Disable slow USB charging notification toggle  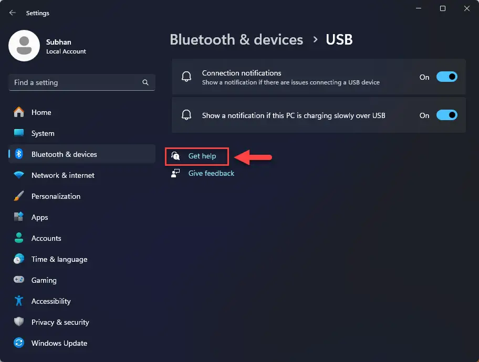[446, 115]
